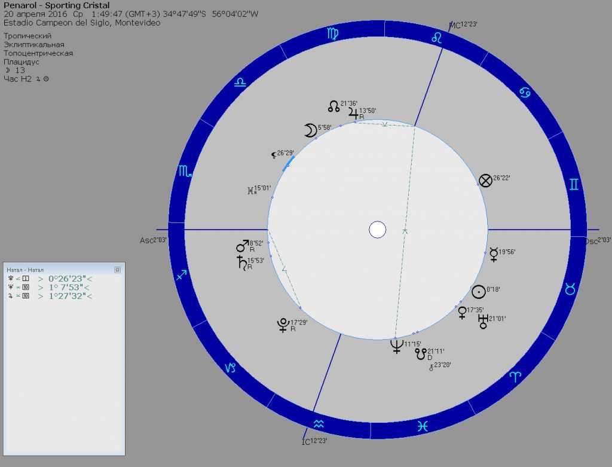Click the Part of Fortune glyph at 26°22'
Screen dimensions: 612x467
(x=485, y=181)
